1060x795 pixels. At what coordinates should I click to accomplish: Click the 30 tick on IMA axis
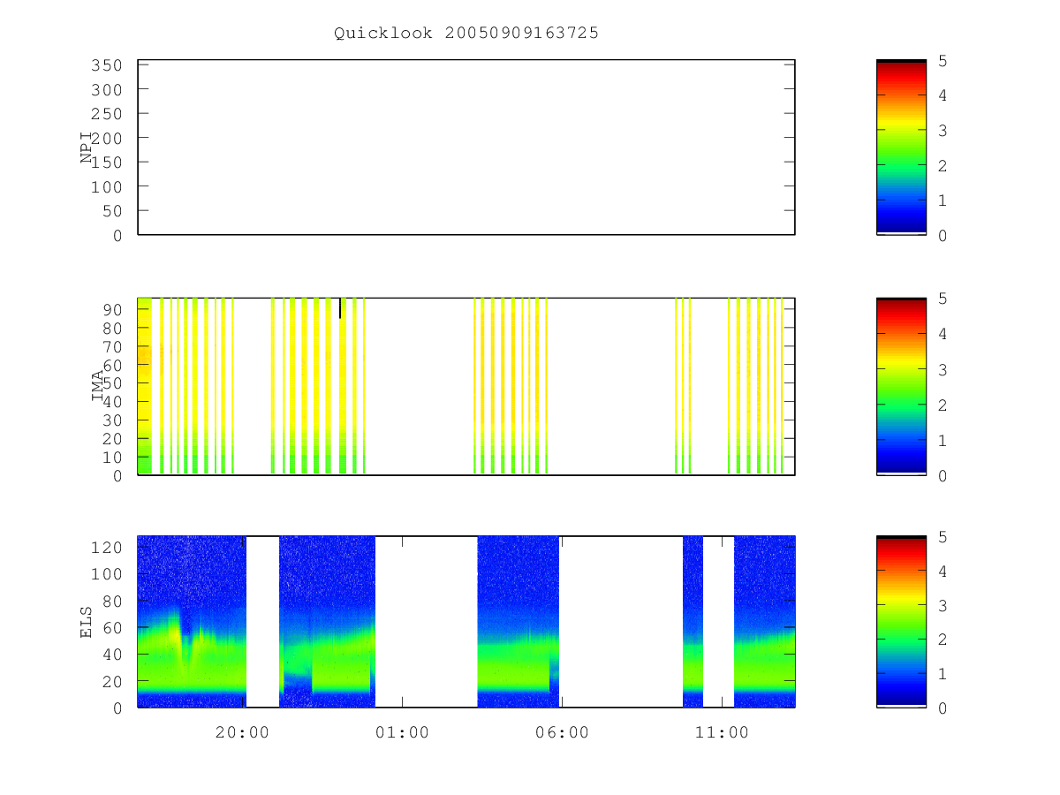111,420
